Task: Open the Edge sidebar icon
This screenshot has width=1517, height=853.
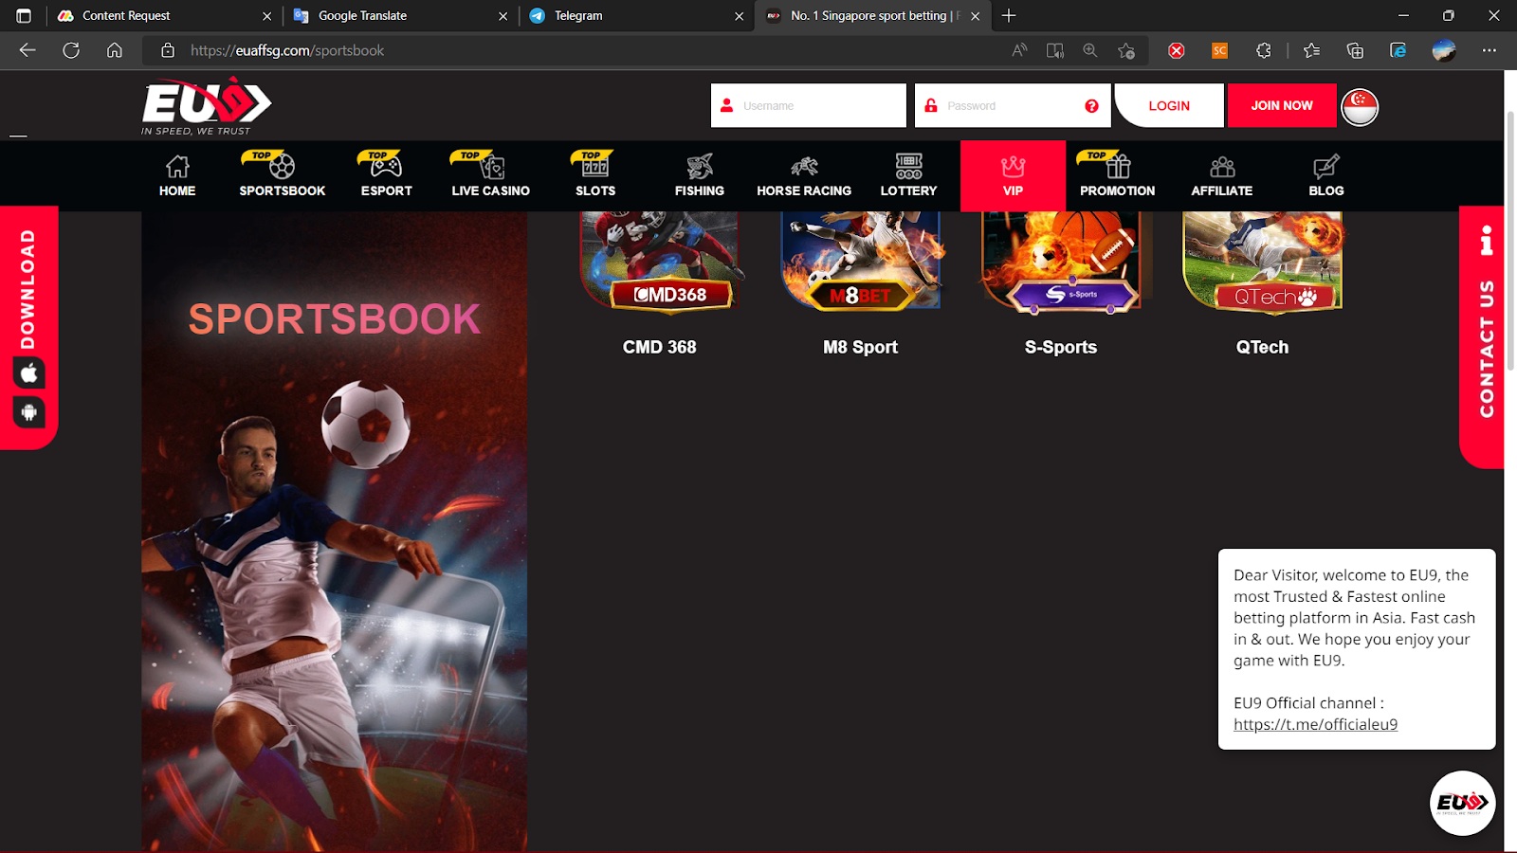Action: [1398, 50]
